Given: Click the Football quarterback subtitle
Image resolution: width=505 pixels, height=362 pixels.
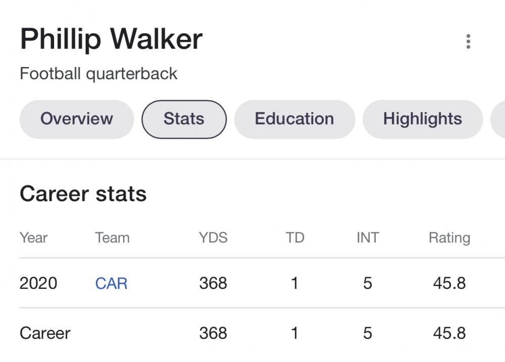Looking at the screenshot, I should [98, 74].
